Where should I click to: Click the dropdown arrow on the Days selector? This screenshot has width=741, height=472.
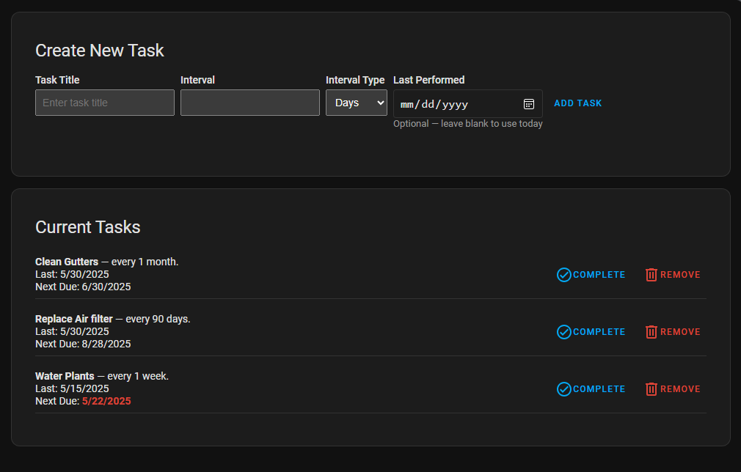pos(380,103)
